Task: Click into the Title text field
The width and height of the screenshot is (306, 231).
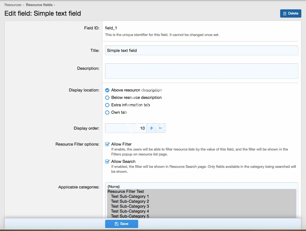Action: (x=201, y=51)
